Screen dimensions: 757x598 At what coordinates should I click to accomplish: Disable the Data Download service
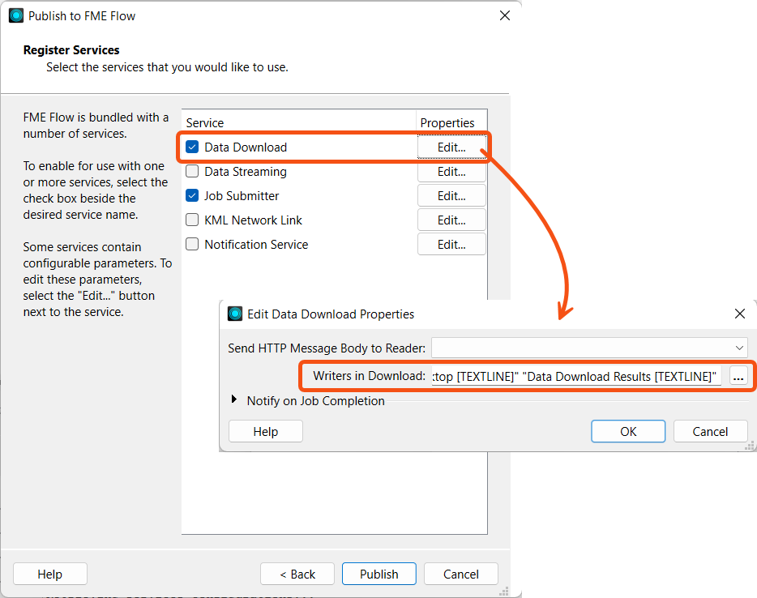[x=192, y=147]
